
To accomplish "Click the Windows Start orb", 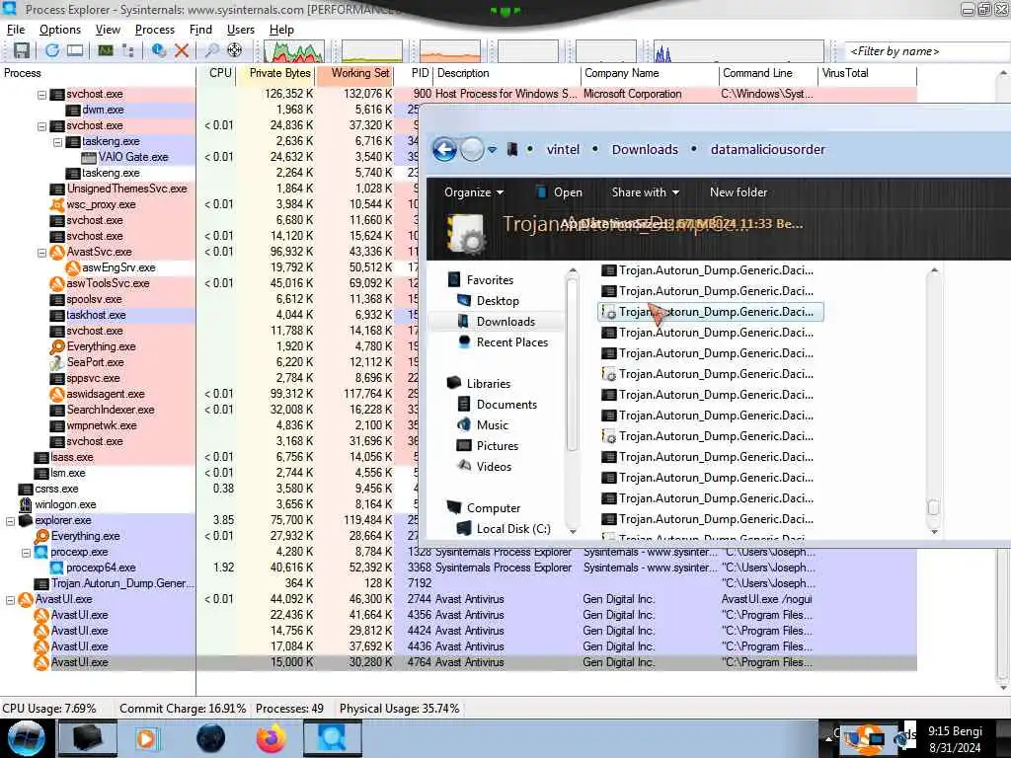I will pos(26,738).
